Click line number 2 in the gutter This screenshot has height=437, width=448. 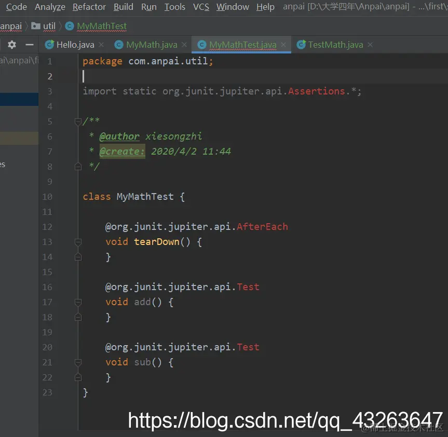click(50, 76)
